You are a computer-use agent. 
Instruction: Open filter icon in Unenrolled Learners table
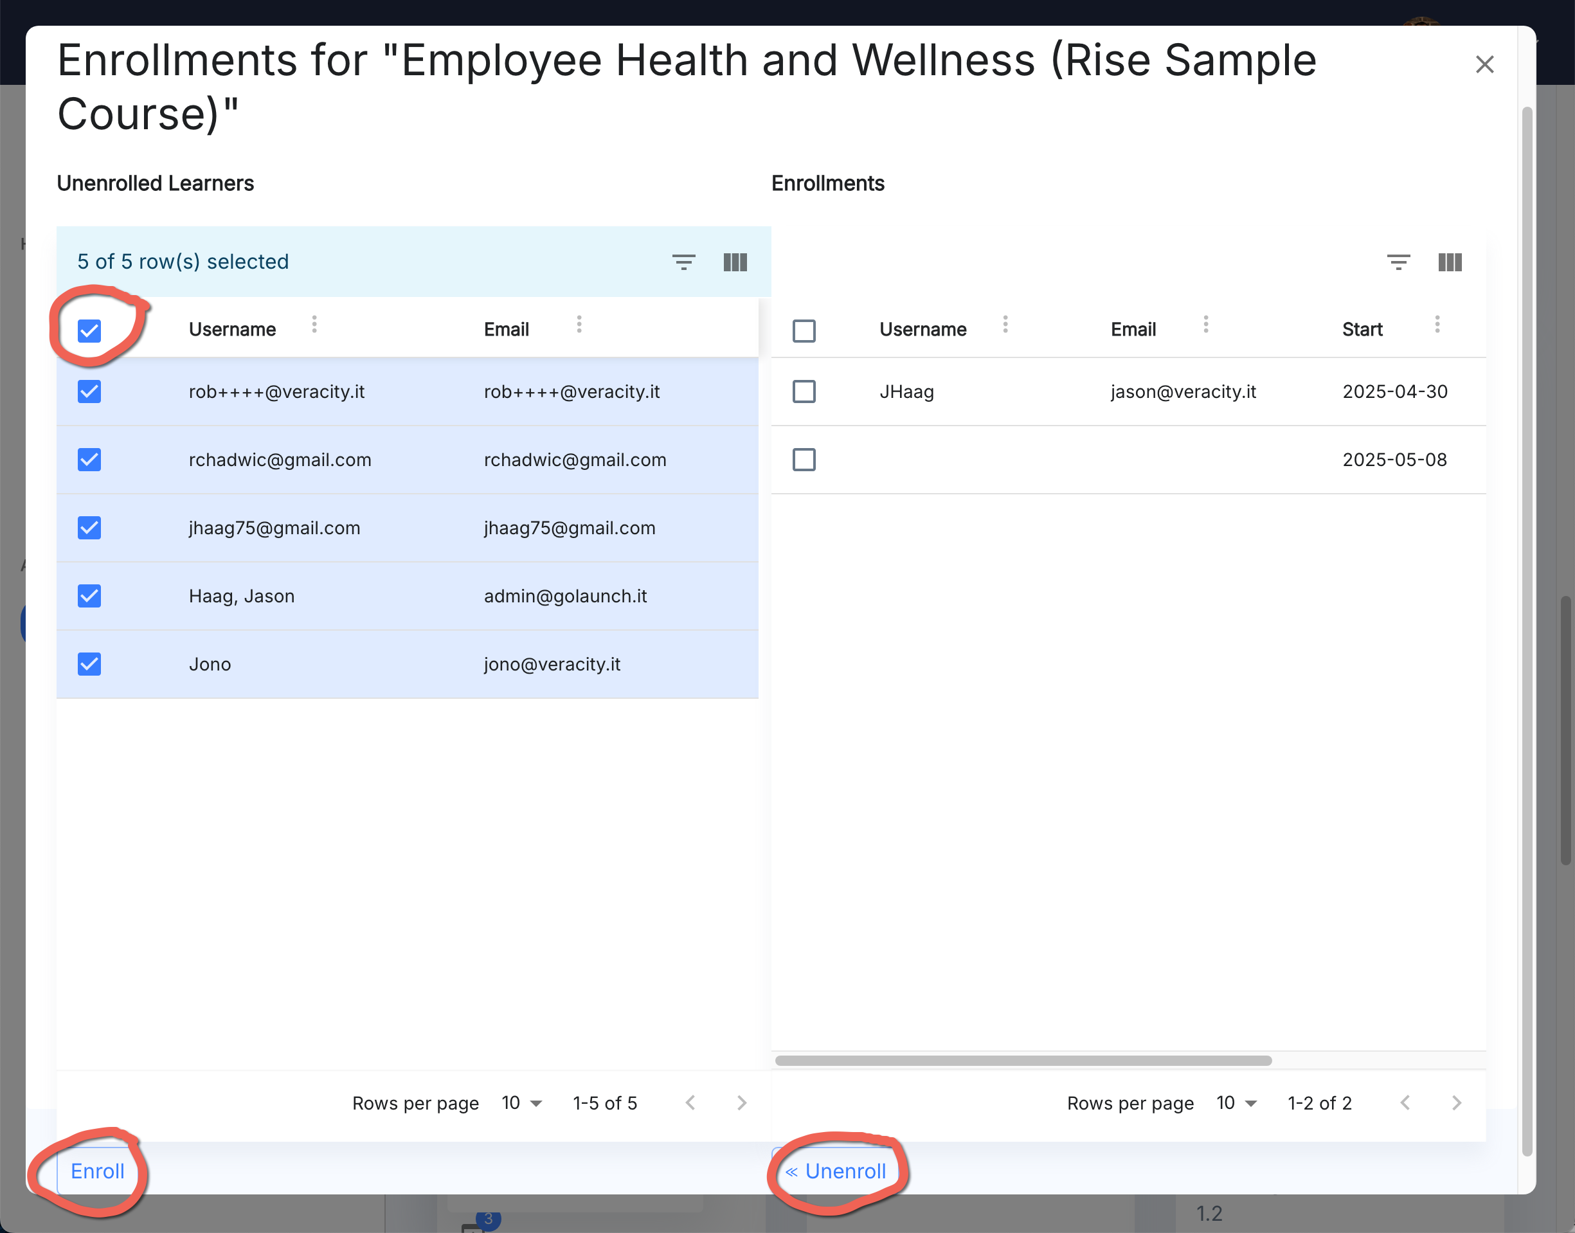pos(683,262)
